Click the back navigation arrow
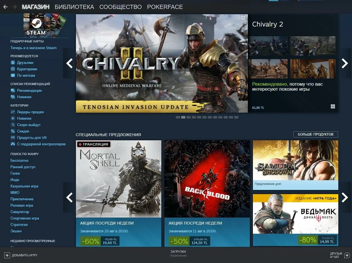This screenshot has width=352, height=263. pyautogui.click(x=5, y=7)
